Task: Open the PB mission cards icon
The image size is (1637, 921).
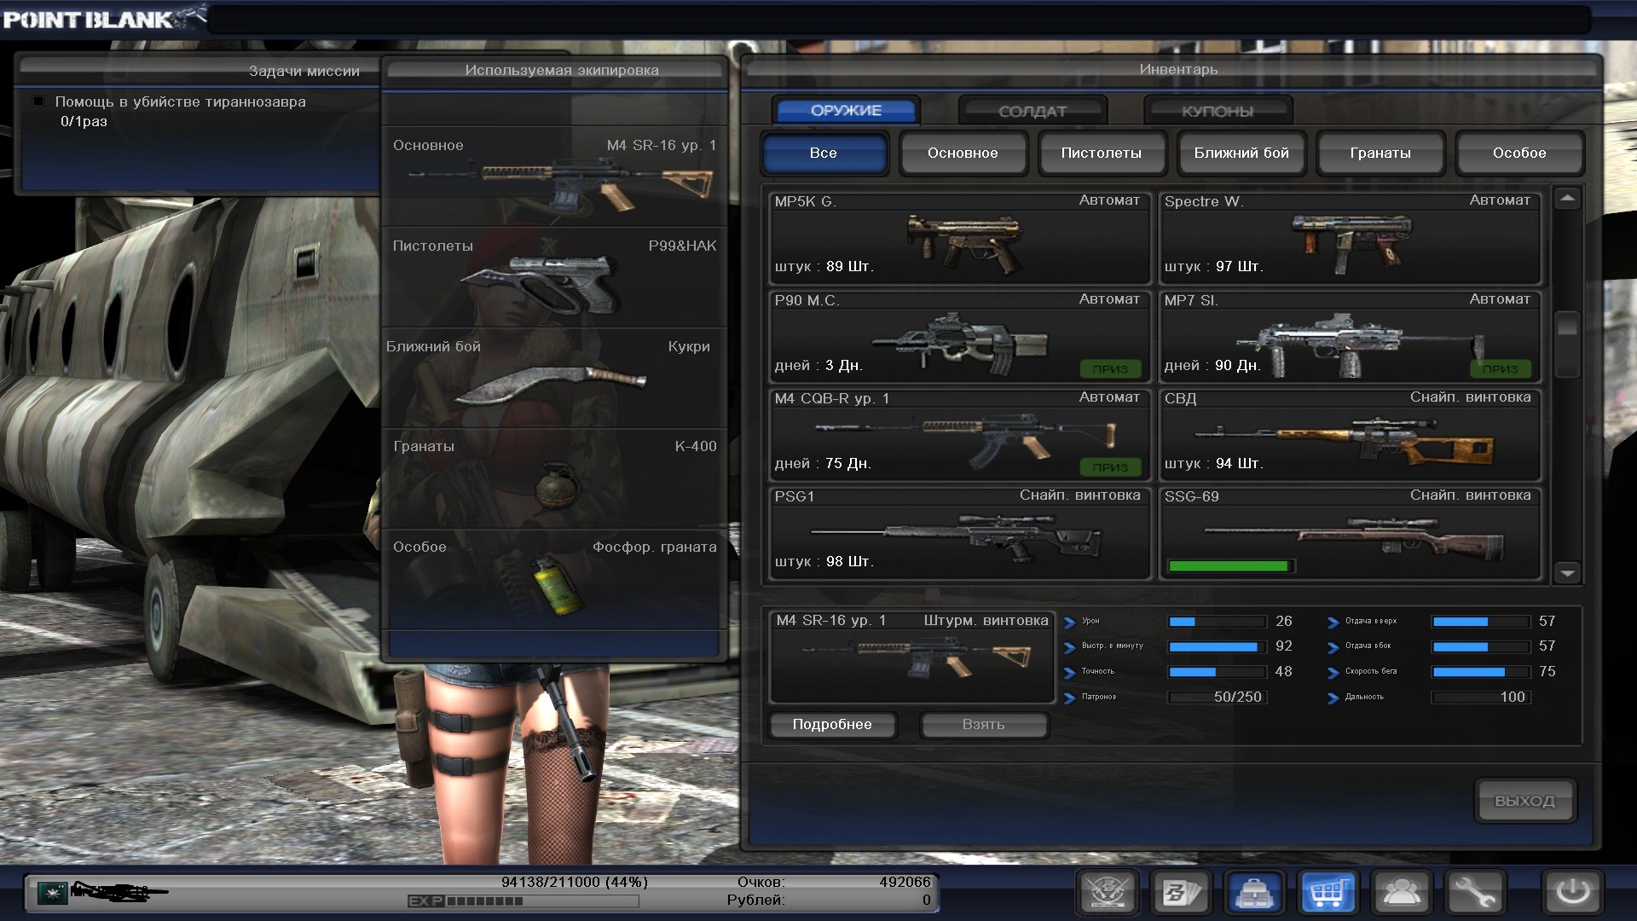Action: coord(1181,893)
